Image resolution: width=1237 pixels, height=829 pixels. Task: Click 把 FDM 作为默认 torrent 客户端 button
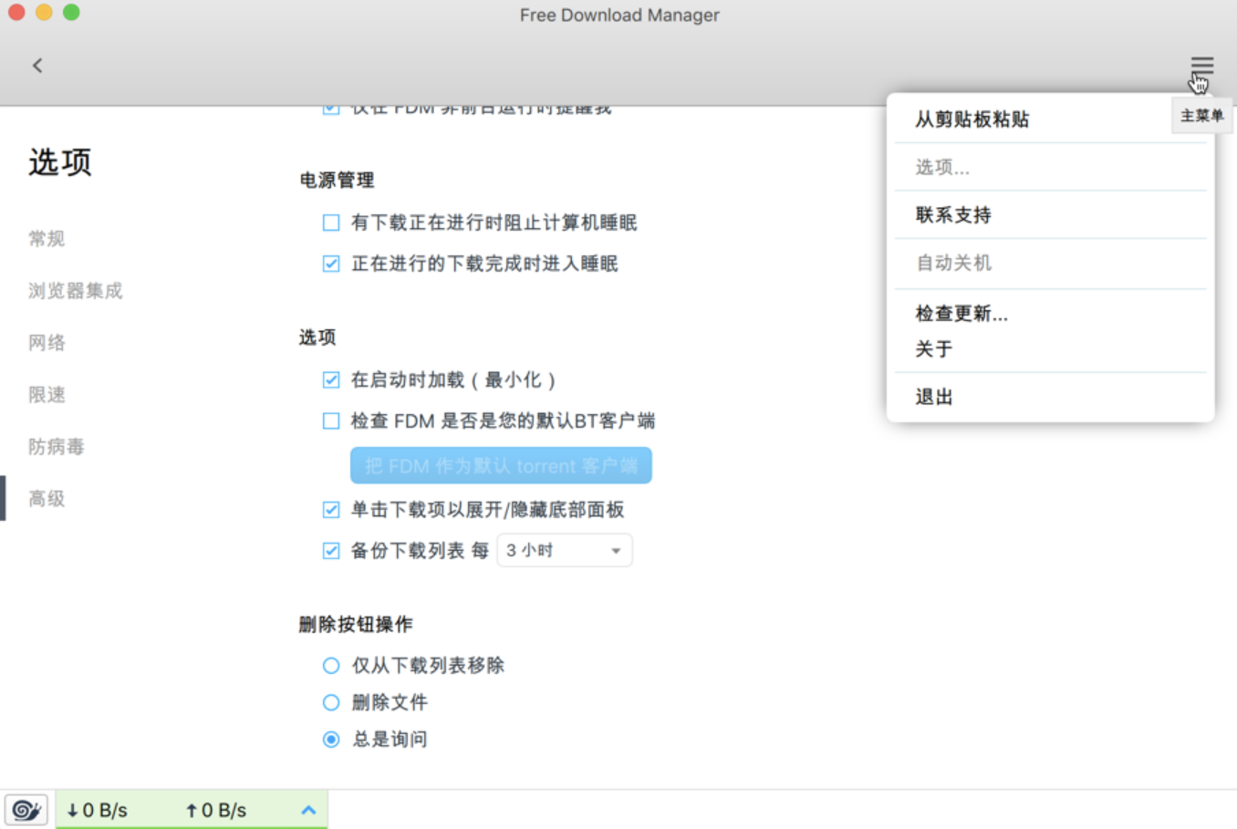[501, 465]
